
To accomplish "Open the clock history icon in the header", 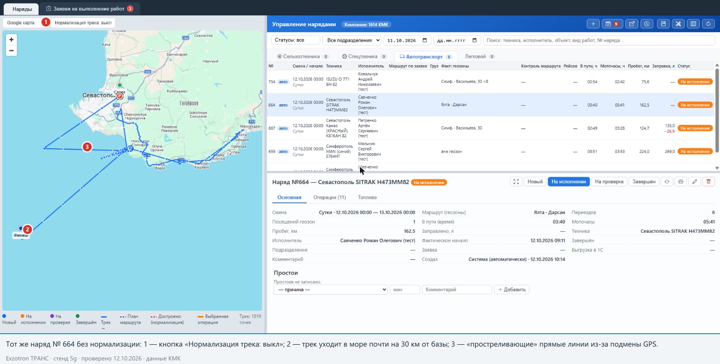I will (647, 24).
